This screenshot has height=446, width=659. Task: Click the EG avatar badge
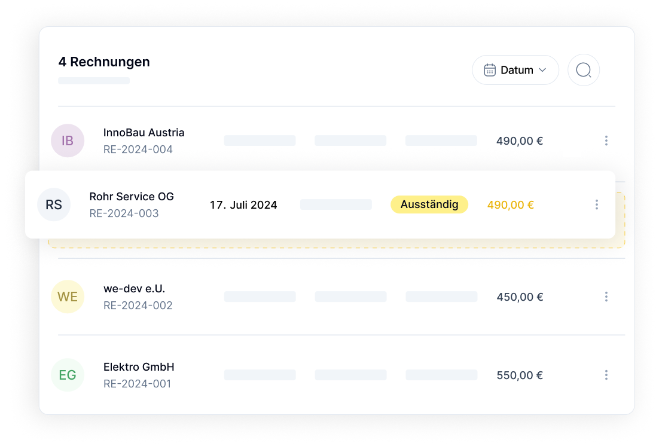coord(68,375)
